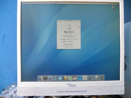
Task: Open iChat from the dock
Action: 60,78
